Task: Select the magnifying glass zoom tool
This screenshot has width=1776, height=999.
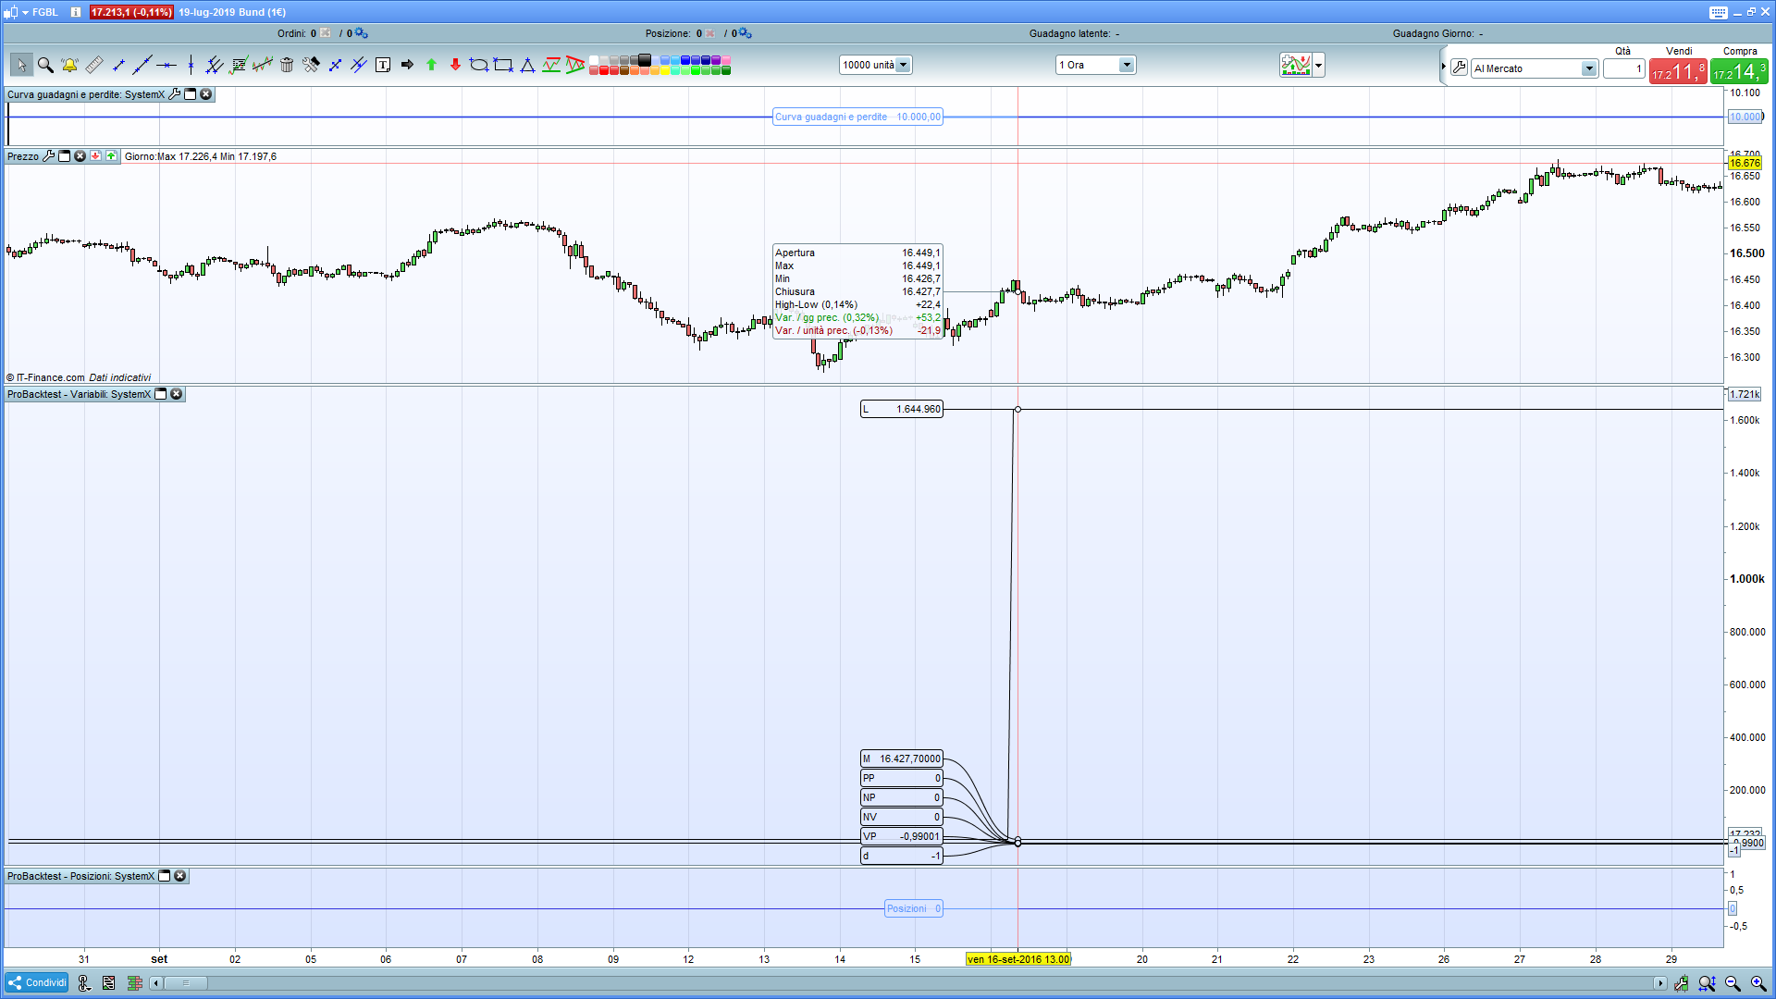Action: tap(45, 65)
